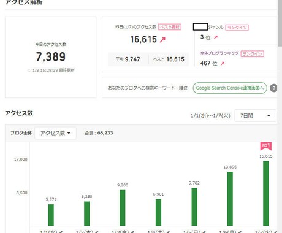The height and width of the screenshot is (233, 282).
Task: Click the 全体ブログランキング label
Action: click(219, 53)
